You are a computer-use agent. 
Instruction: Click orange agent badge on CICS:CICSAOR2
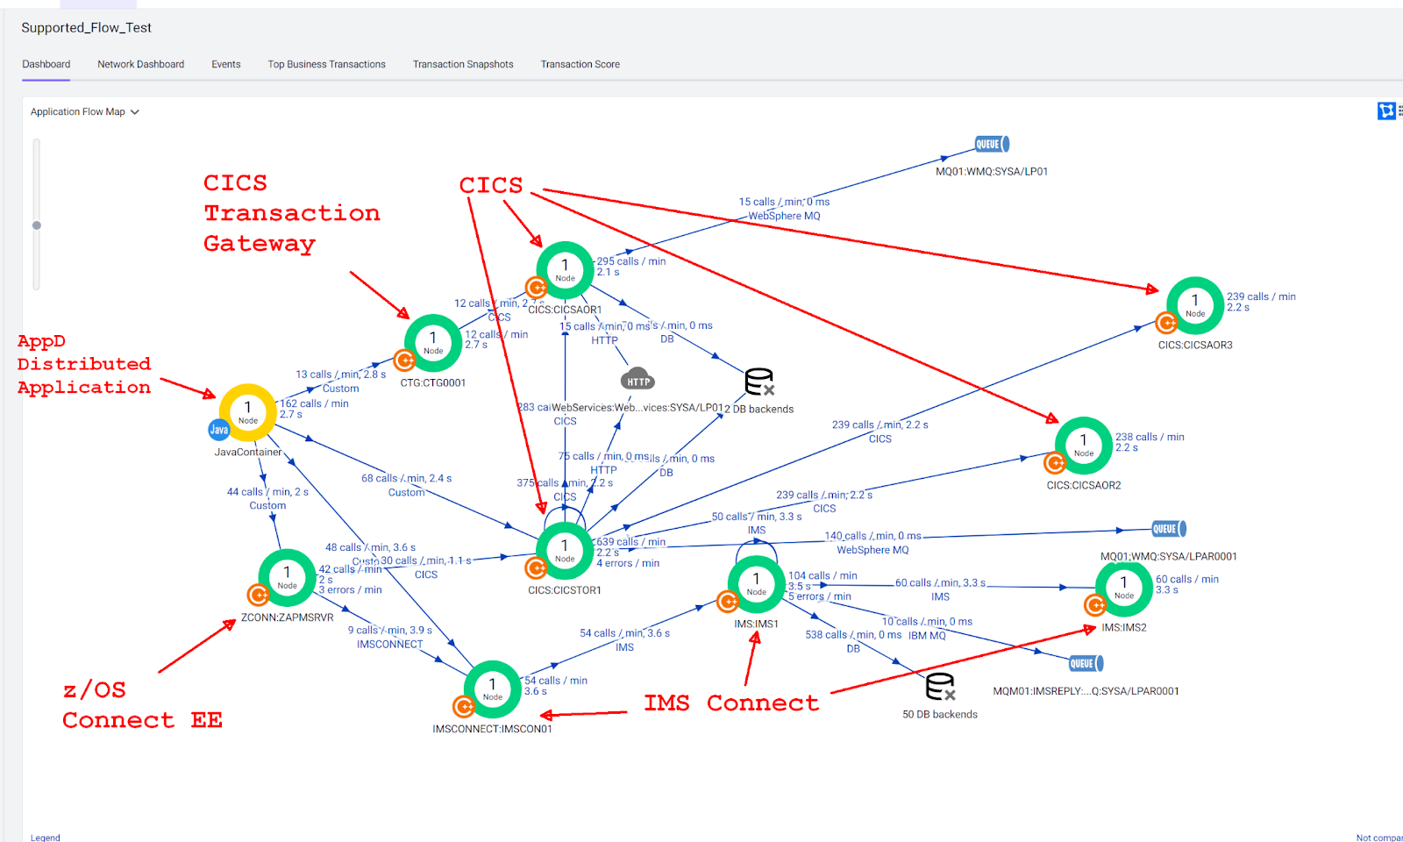(1055, 462)
